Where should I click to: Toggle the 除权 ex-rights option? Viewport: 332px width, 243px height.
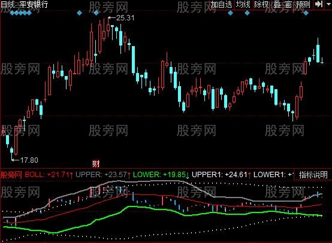click(261, 4)
